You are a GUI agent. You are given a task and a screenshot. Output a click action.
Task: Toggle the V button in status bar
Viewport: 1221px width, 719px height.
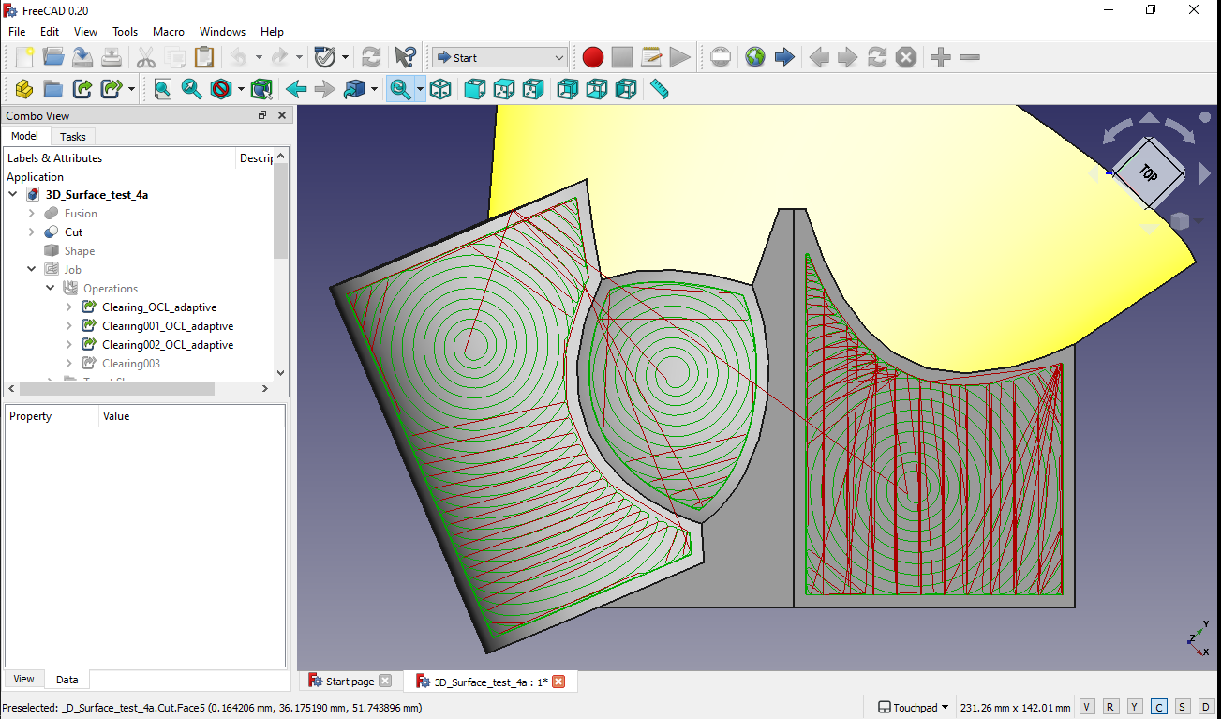(1087, 707)
